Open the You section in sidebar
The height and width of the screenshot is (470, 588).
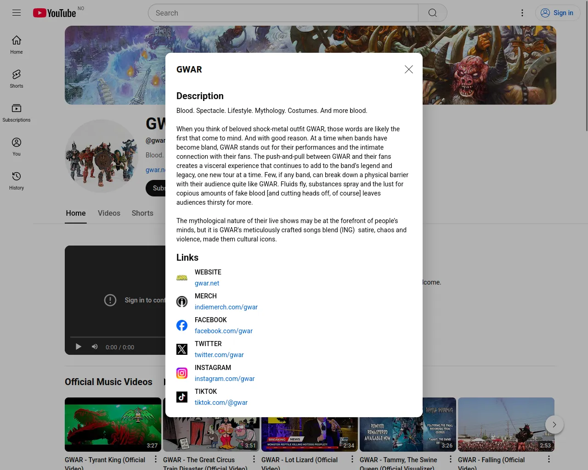(17, 146)
